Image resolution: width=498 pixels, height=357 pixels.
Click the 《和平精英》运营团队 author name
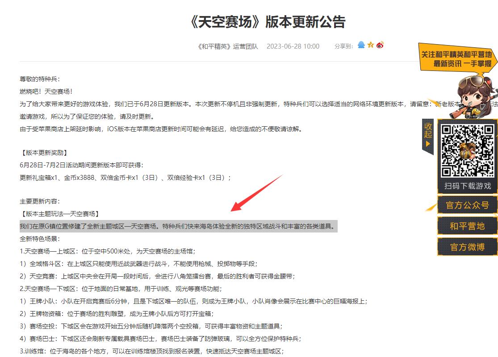click(x=227, y=46)
